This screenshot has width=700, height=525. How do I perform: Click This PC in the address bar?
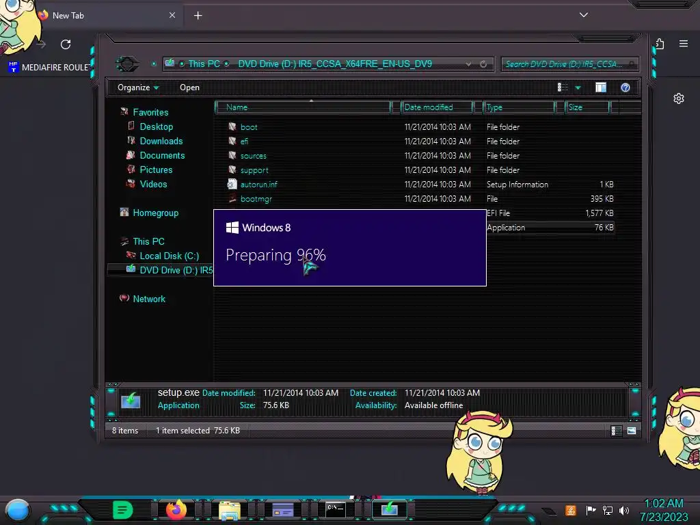click(204, 64)
